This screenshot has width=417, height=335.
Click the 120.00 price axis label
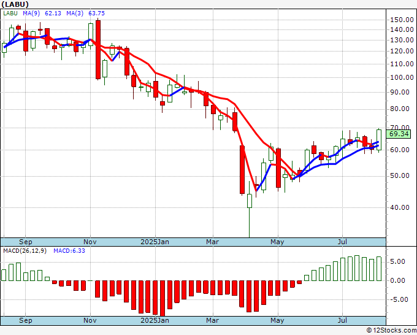402,52
